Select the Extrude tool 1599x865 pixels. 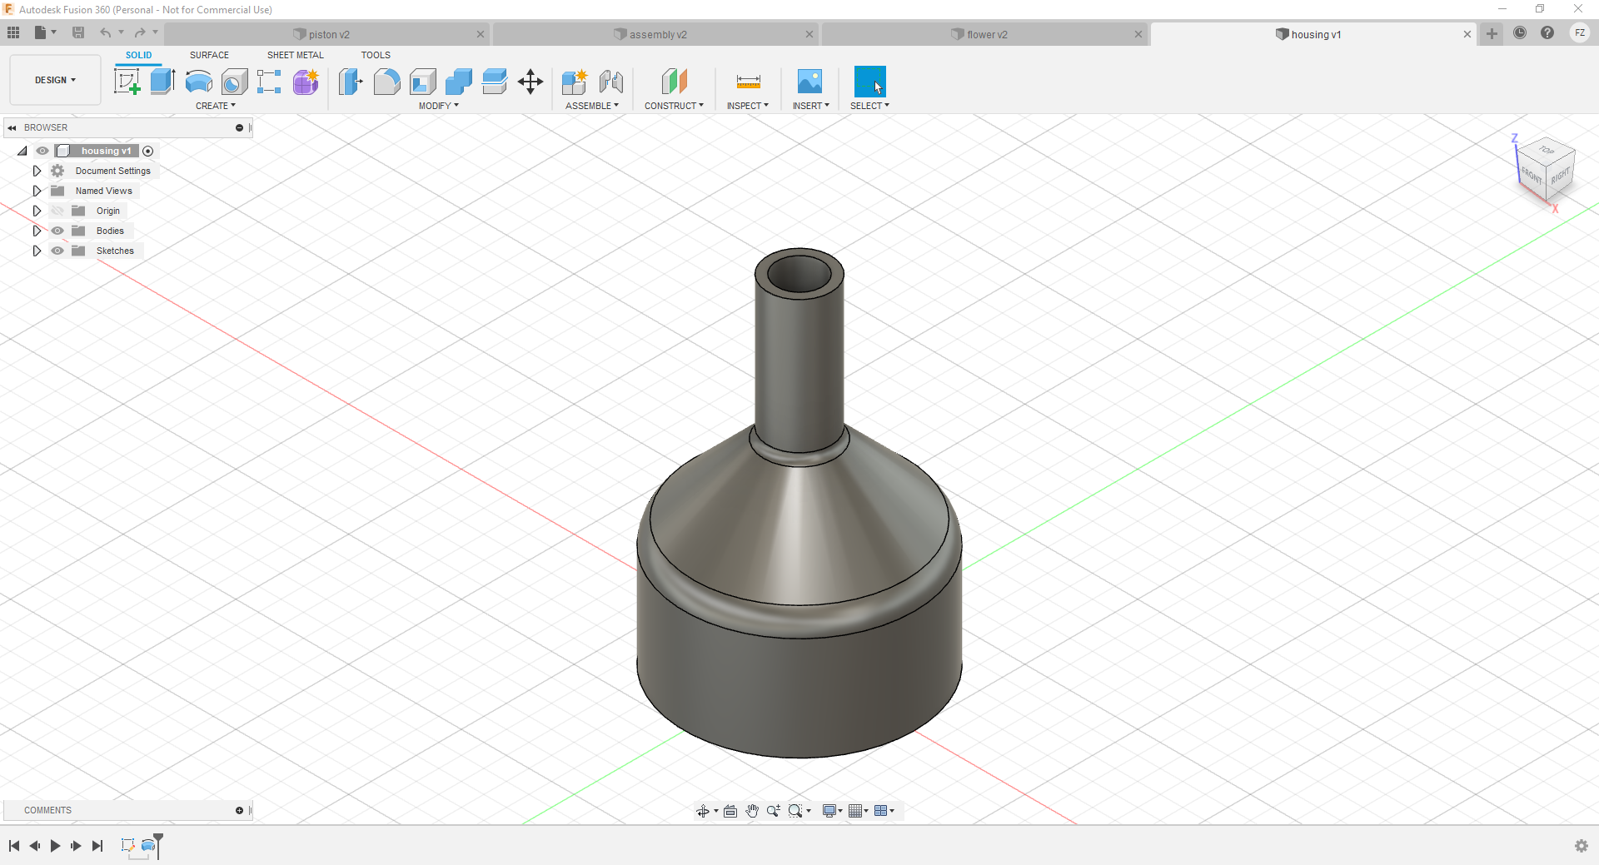coord(162,82)
